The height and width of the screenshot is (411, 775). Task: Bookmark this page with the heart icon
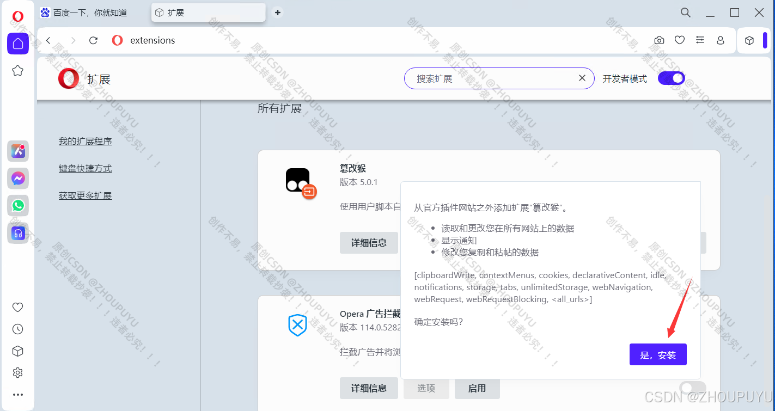pyautogui.click(x=680, y=40)
